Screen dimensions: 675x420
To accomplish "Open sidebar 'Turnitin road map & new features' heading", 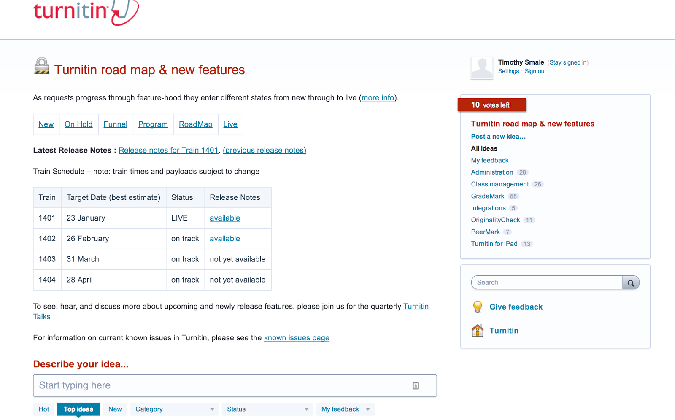I will click(533, 124).
